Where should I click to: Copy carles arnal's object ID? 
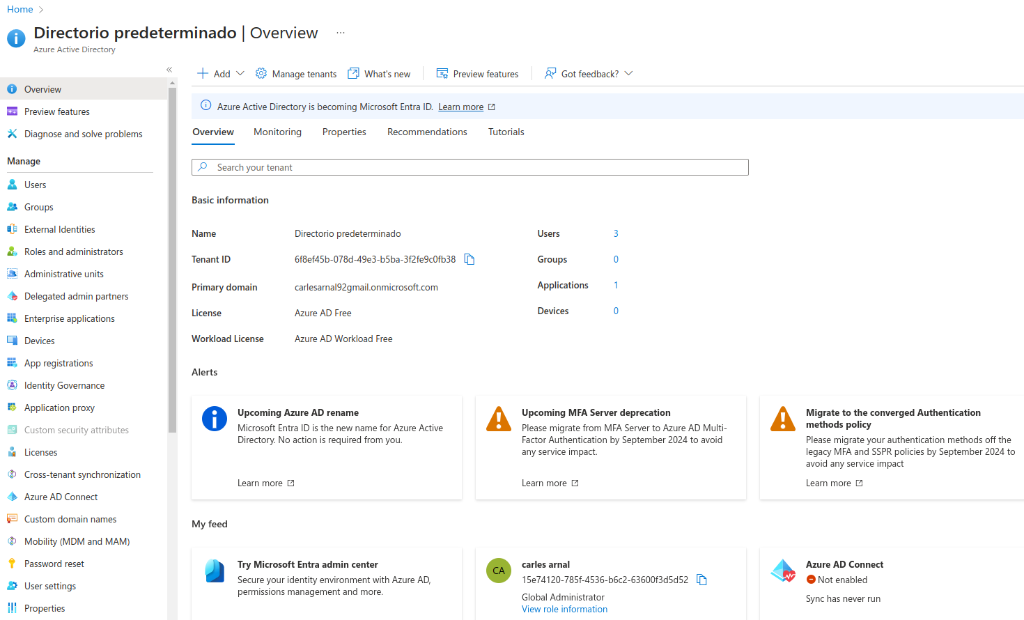click(701, 580)
